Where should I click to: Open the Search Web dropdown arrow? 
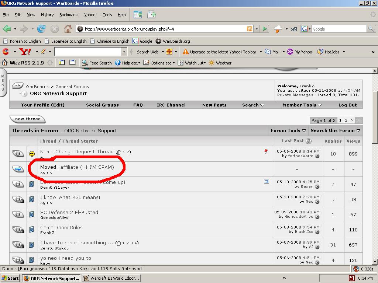pyautogui.click(x=163, y=52)
